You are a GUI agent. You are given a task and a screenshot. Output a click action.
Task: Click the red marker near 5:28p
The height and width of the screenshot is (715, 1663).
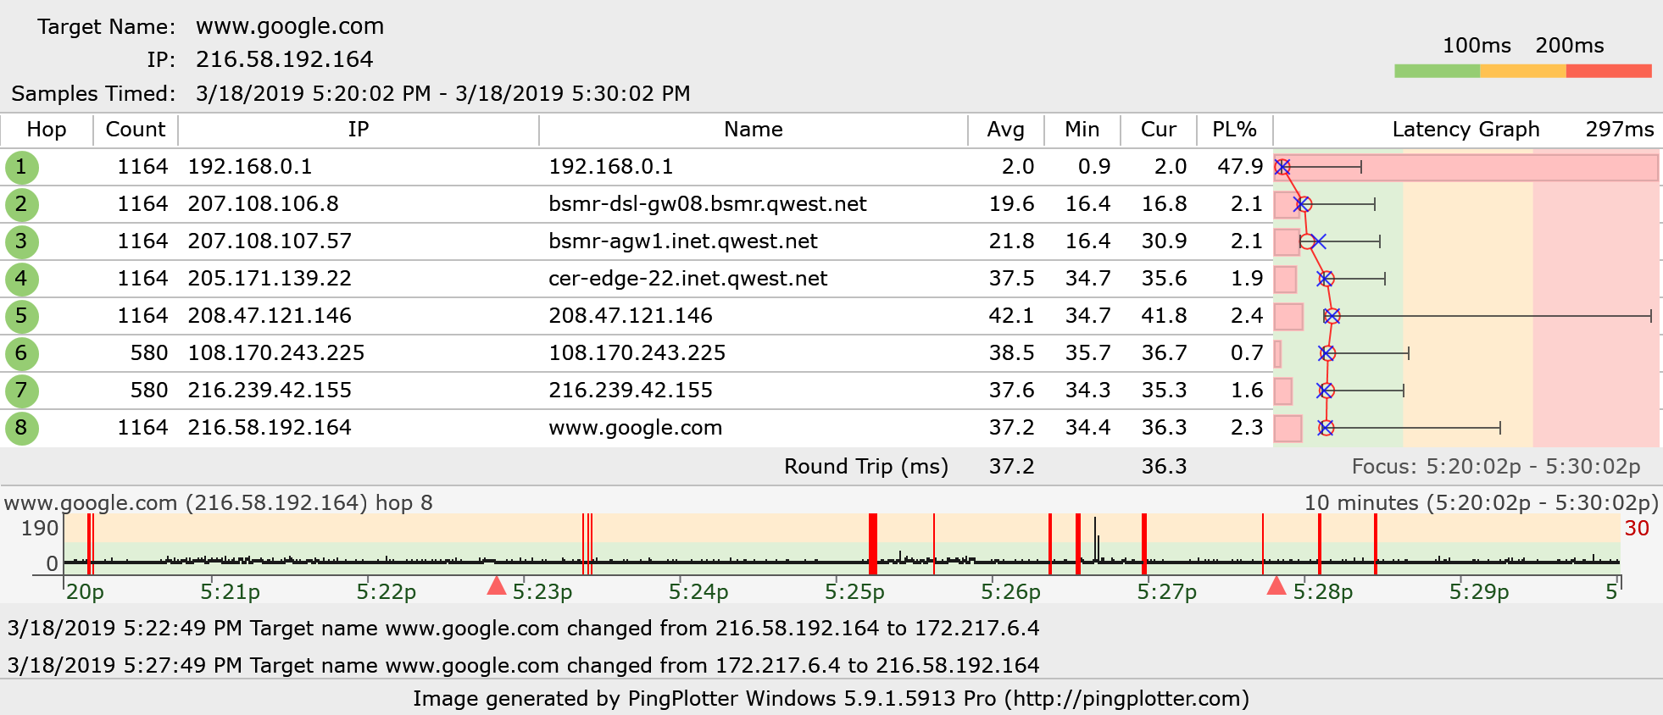pyautogui.click(x=1276, y=585)
